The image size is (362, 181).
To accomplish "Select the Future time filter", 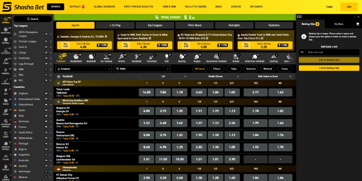I will (285, 69).
